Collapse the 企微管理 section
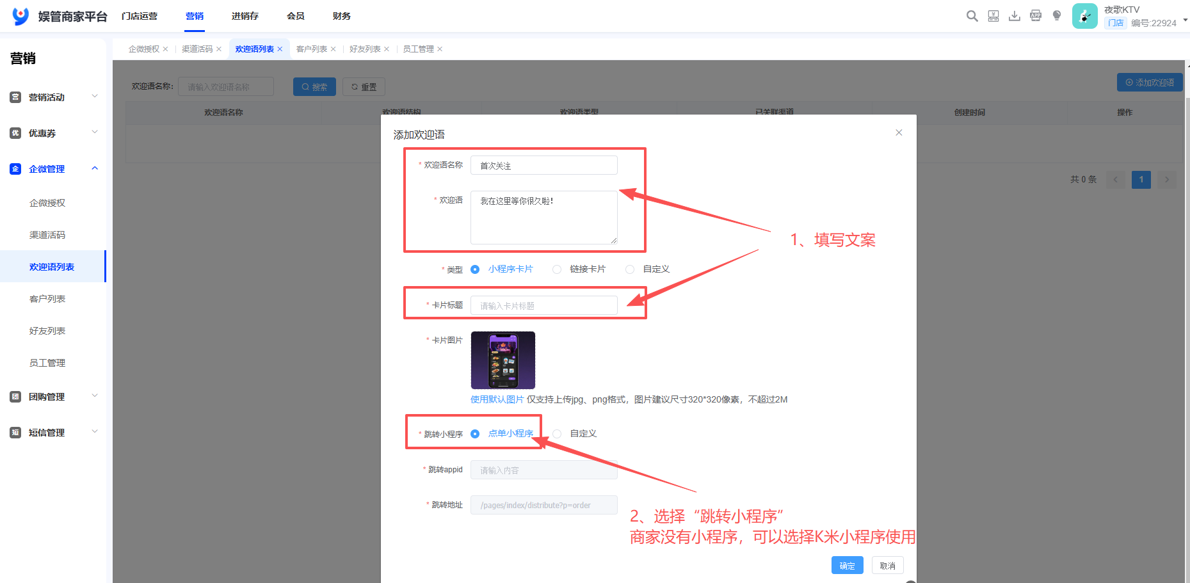Screen dimensions: 1190x583 pyautogui.click(x=95, y=168)
